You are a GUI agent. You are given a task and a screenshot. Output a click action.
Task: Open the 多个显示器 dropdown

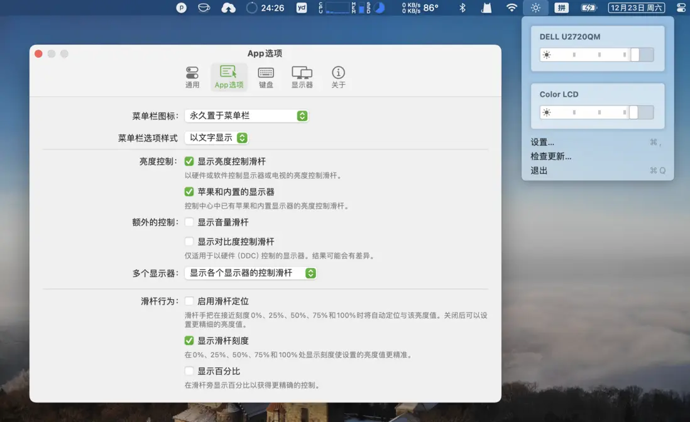pyautogui.click(x=250, y=273)
